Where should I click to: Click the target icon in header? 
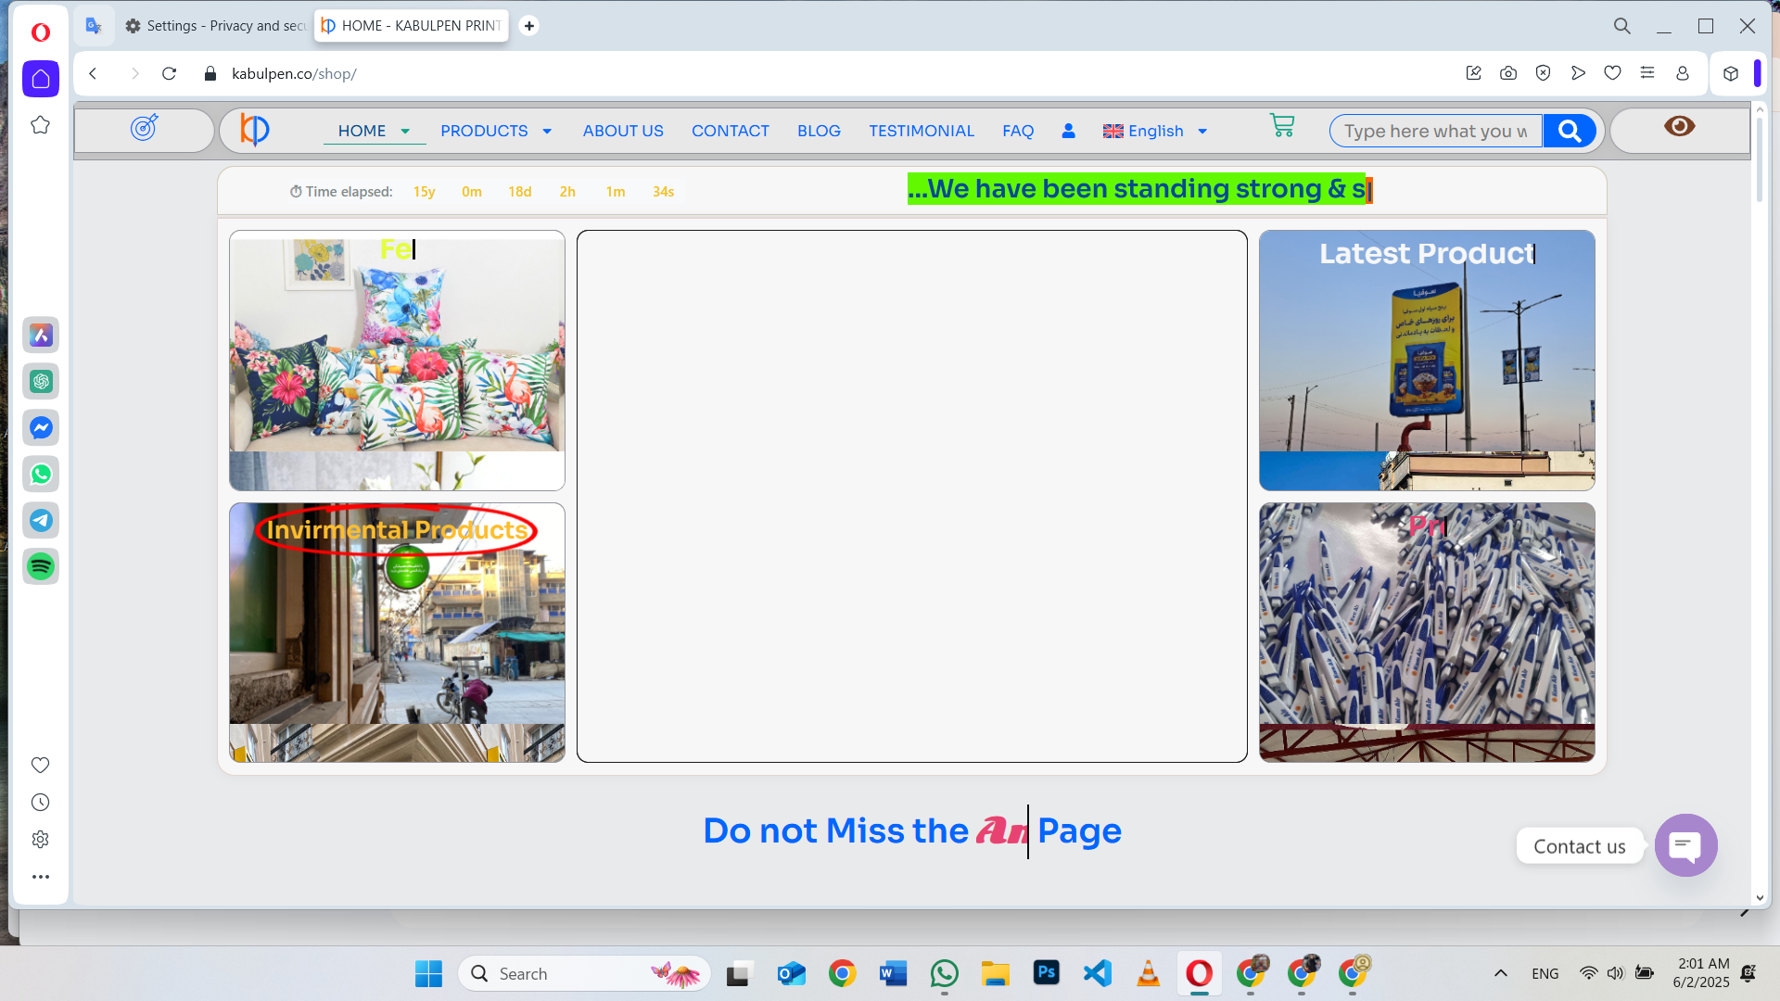click(x=144, y=128)
